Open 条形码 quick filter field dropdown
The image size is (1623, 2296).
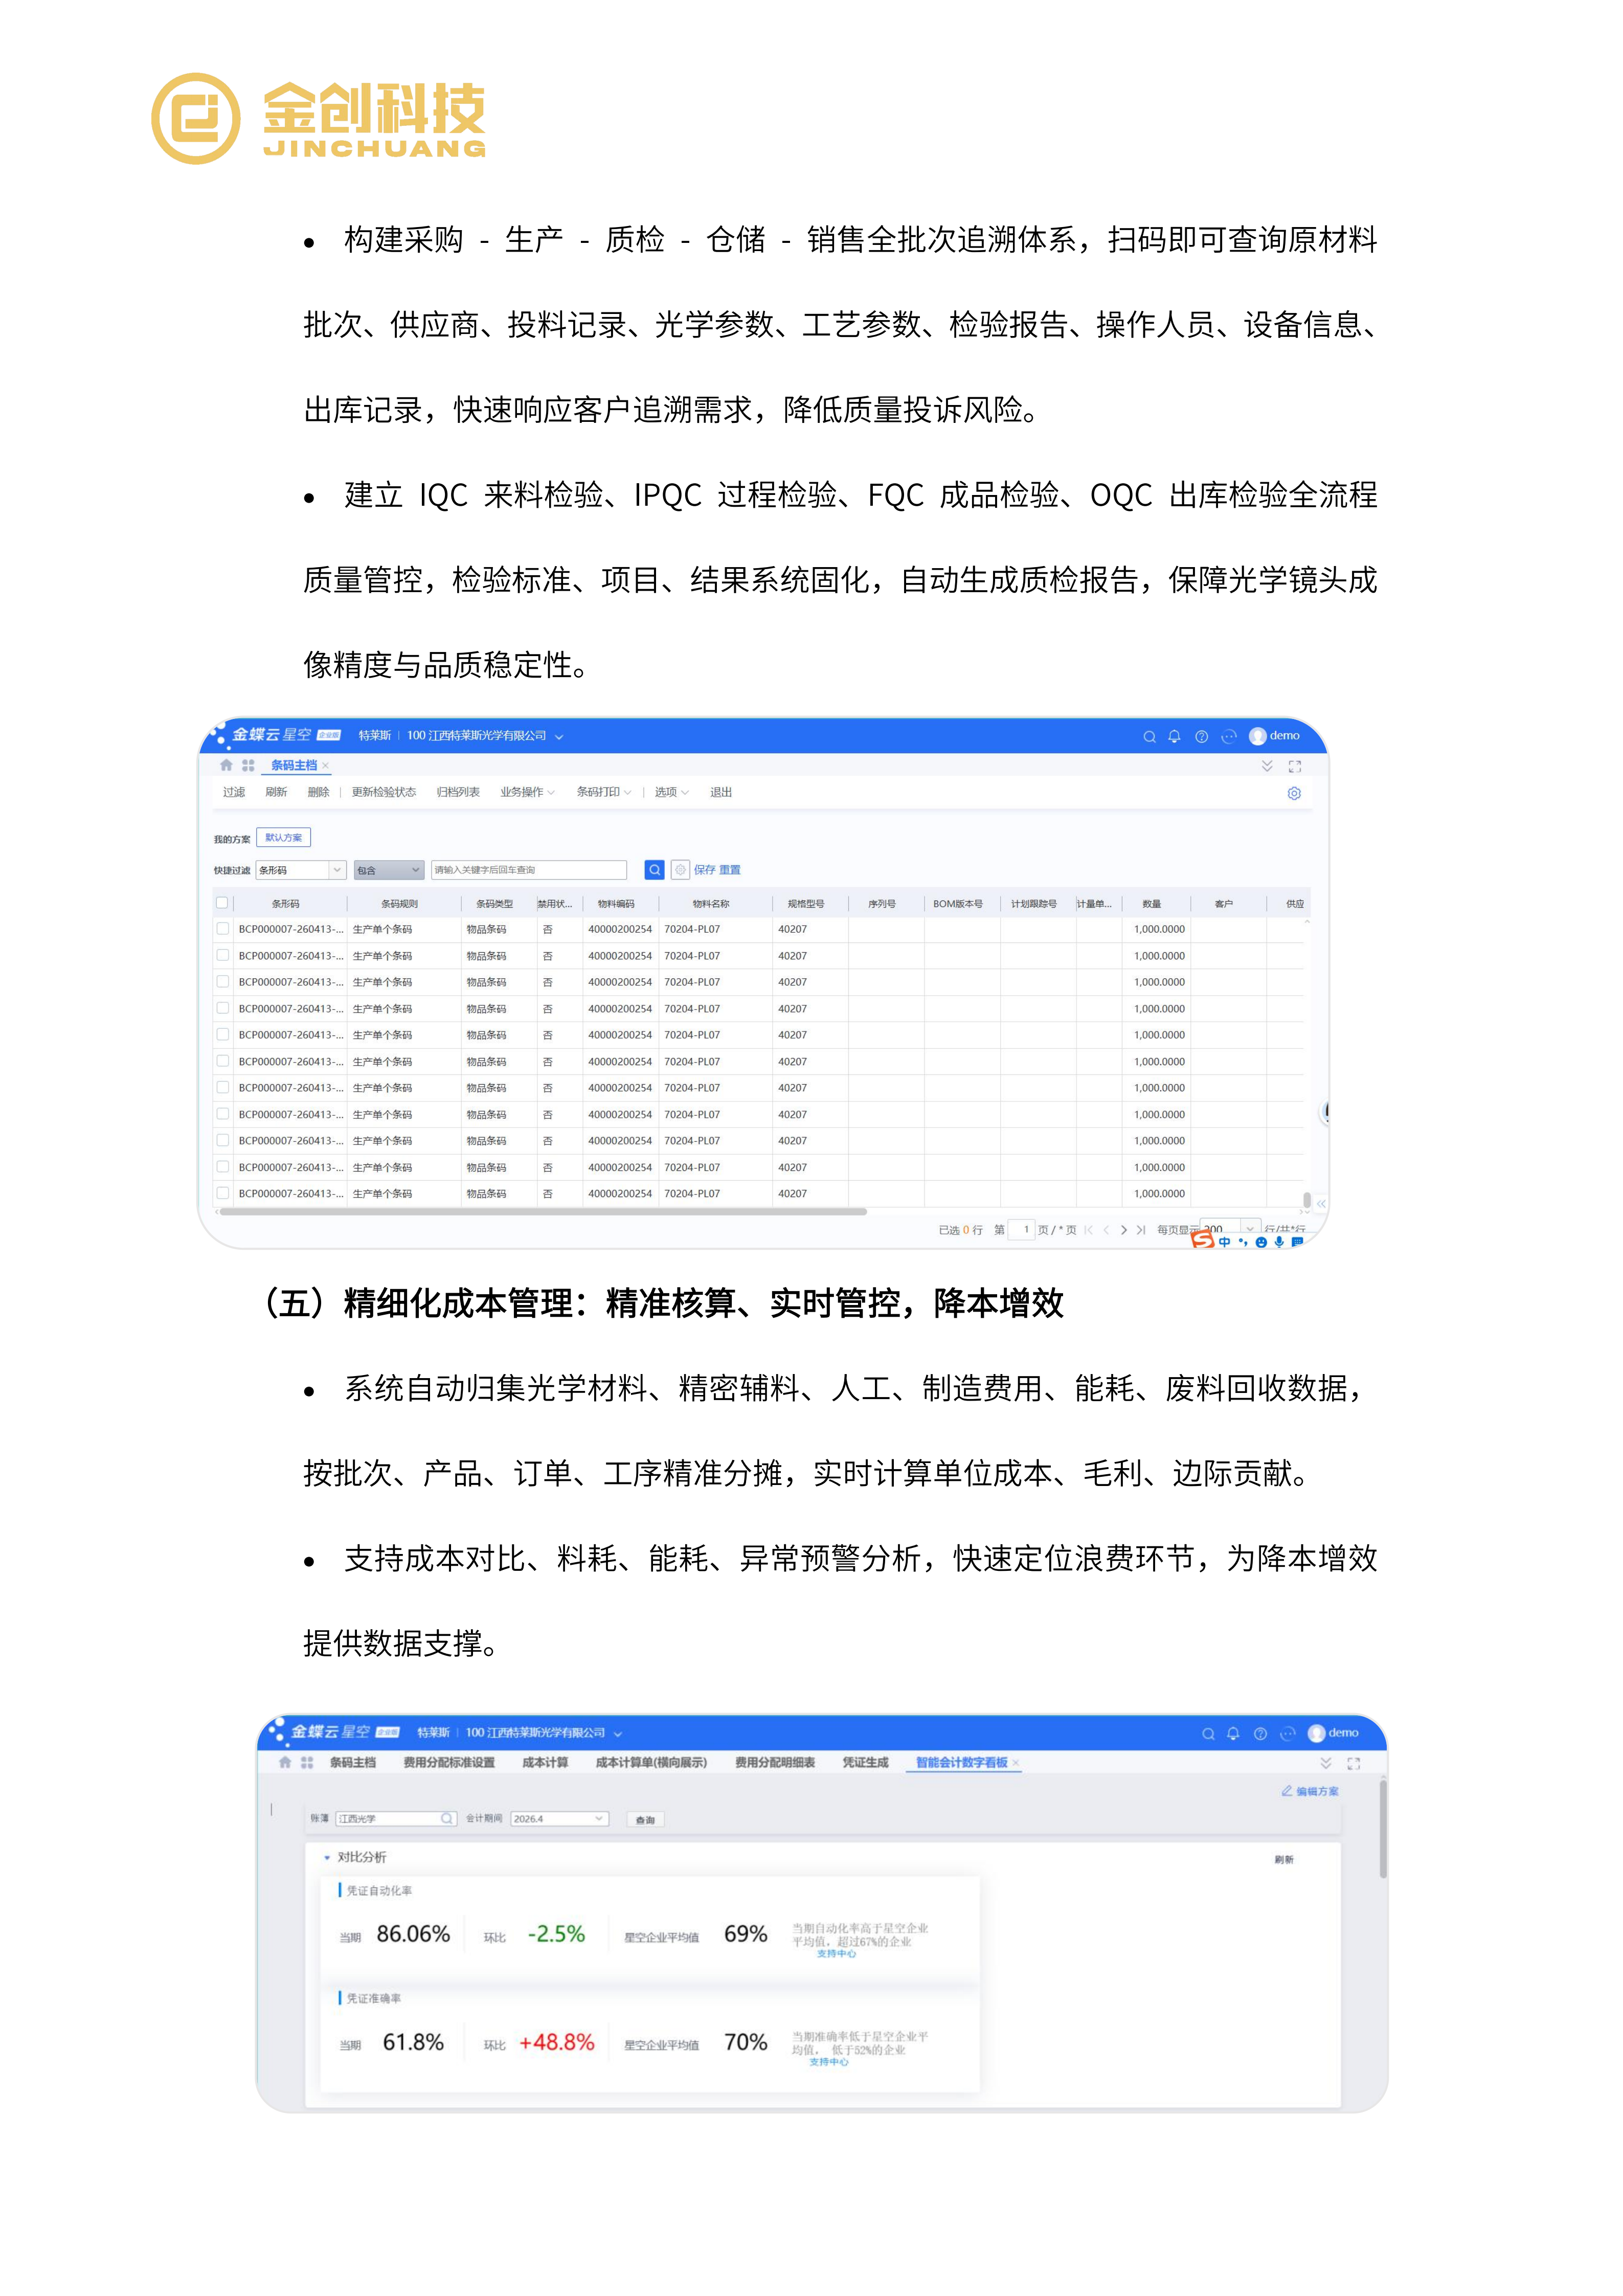tap(300, 870)
